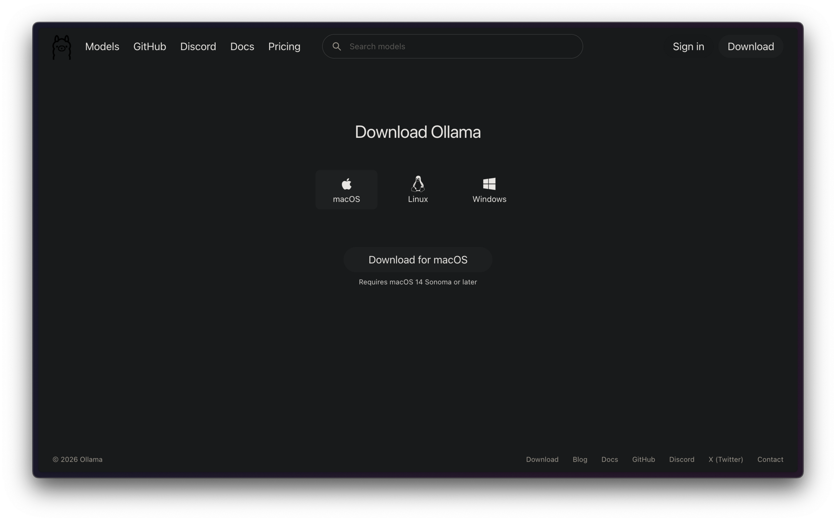
Task: Open GitHub link in header
Action: click(150, 47)
